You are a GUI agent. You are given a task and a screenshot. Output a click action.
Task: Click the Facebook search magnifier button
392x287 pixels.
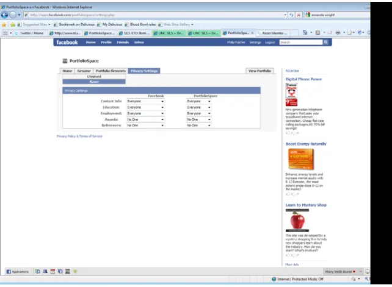[x=325, y=42]
